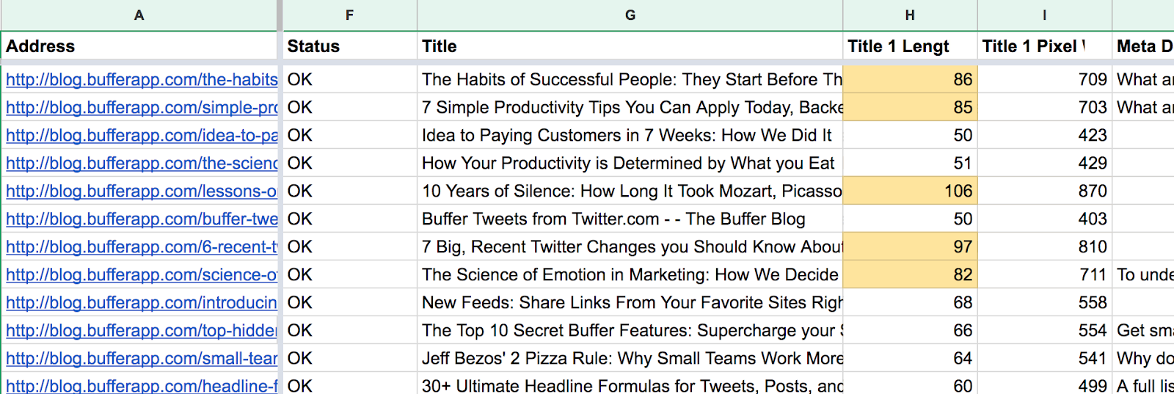Select the Status header cell
The image size is (1174, 394).
point(349,46)
